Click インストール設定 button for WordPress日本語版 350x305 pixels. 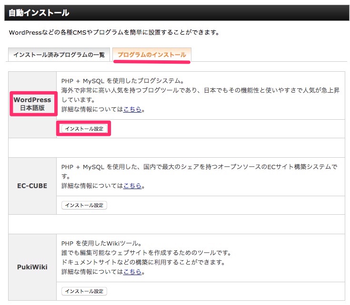(x=84, y=129)
